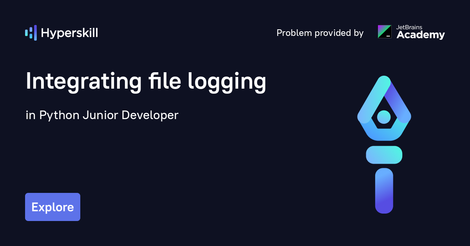This screenshot has height=246, width=470.
Task: Click the word "Python" in the subtitle
Action: point(60,116)
